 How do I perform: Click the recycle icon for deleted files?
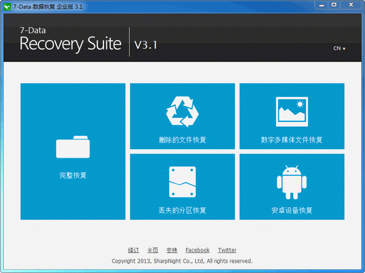coord(182,112)
